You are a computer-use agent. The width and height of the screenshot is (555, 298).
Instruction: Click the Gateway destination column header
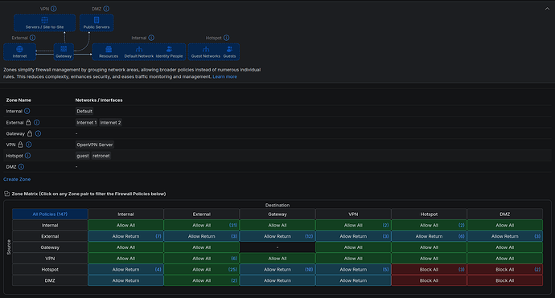(x=277, y=214)
